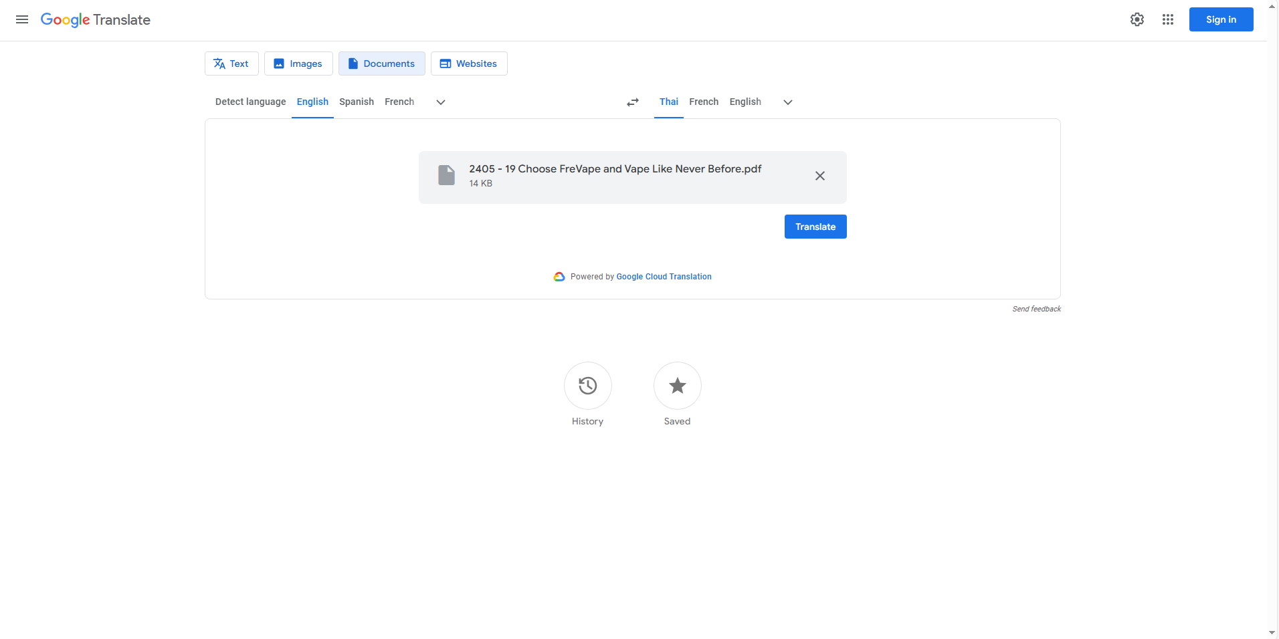This screenshot has height=639, width=1279.
Task: View Saved translations
Action: (676, 394)
